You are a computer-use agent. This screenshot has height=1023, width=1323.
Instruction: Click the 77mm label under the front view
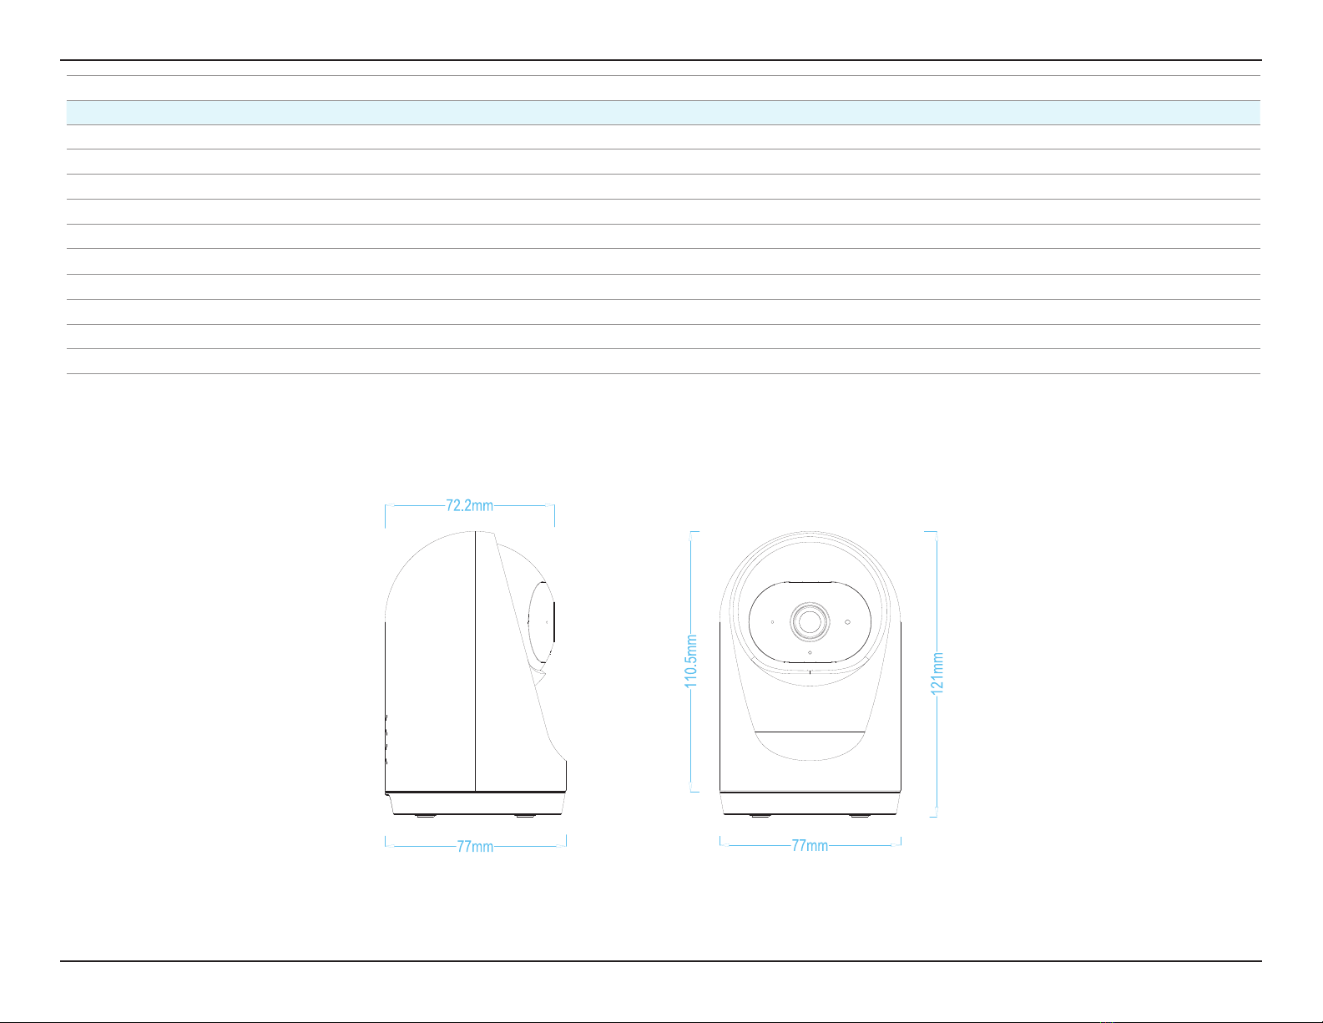810,846
